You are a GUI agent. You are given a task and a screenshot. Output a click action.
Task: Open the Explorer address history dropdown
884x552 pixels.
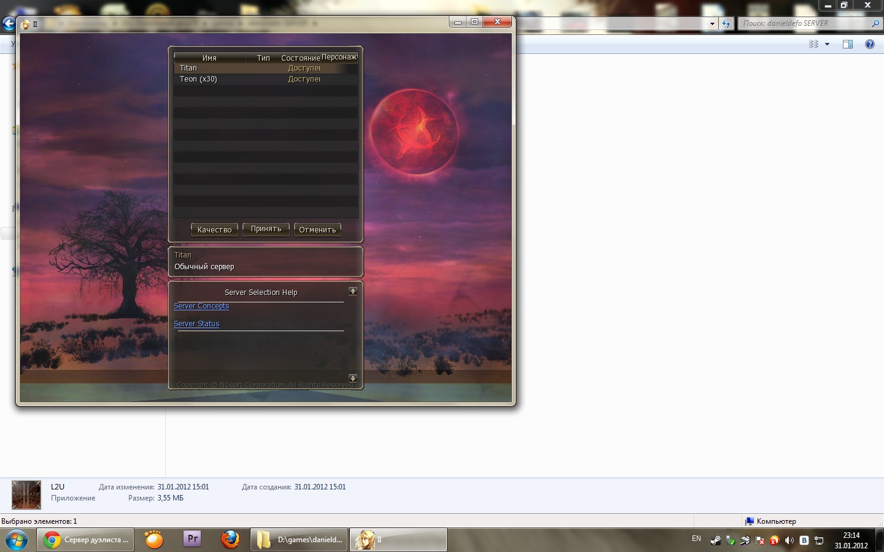pyautogui.click(x=712, y=23)
